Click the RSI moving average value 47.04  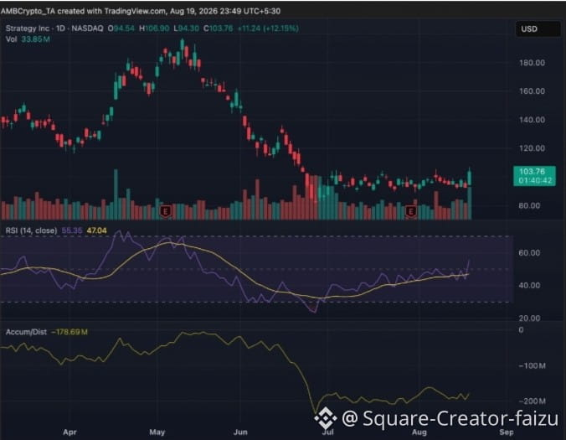pos(97,230)
